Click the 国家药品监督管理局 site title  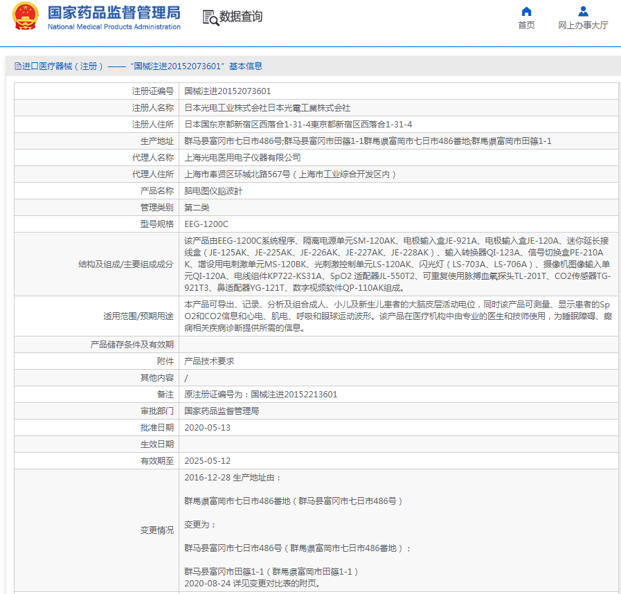(114, 12)
